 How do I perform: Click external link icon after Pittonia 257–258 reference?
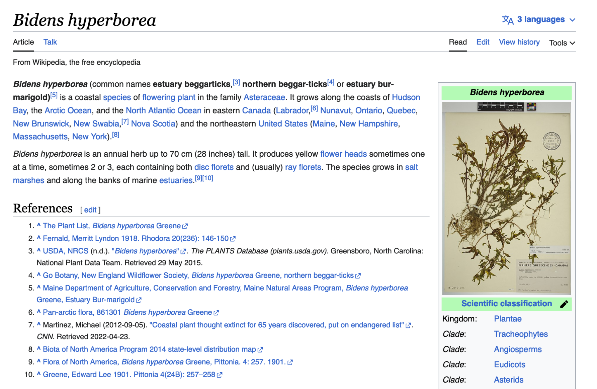[x=220, y=375]
